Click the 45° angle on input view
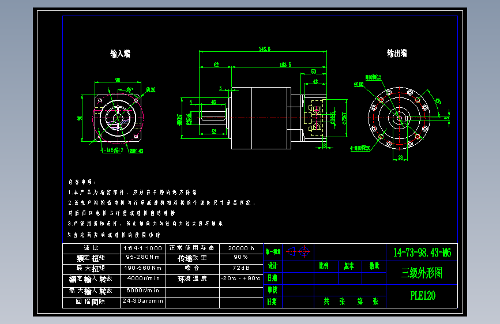500x324 pixels. pos(129,89)
